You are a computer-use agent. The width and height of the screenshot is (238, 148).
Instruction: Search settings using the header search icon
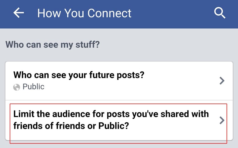(220, 13)
